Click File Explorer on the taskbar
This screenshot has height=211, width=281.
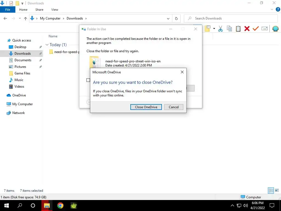(x=47, y=206)
